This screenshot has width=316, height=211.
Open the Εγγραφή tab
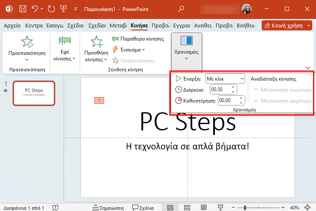coord(182,26)
